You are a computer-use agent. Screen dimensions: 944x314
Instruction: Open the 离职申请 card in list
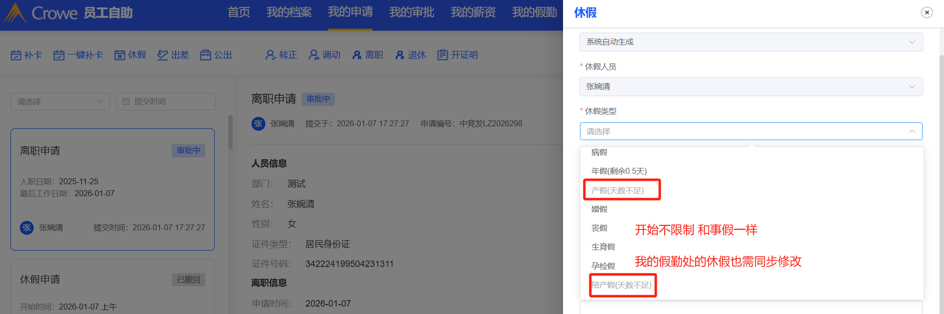(113, 190)
